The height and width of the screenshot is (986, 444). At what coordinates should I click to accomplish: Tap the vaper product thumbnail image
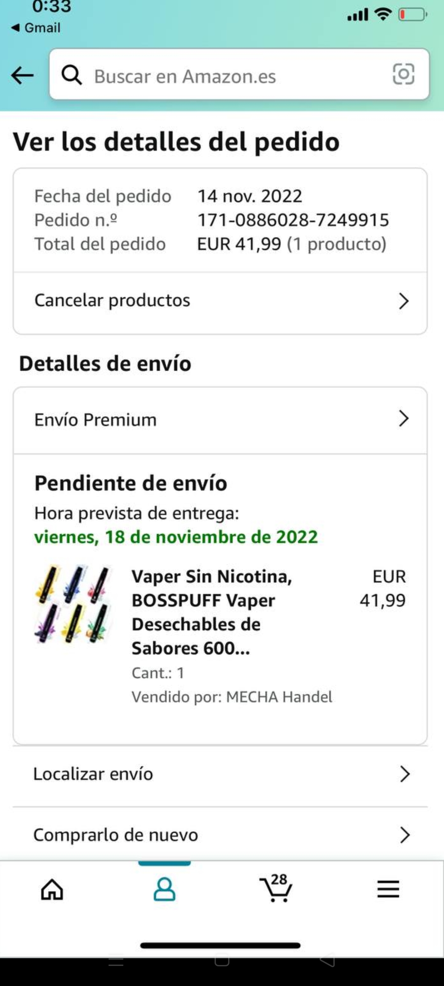73,604
